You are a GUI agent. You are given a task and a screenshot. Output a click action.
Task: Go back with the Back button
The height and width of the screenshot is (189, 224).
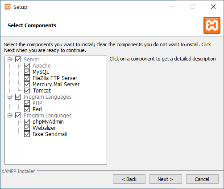point(129,179)
